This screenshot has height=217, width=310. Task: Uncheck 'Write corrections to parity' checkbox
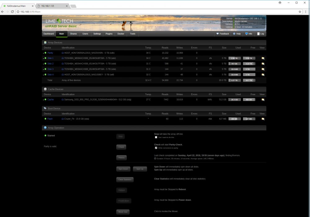point(156,148)
